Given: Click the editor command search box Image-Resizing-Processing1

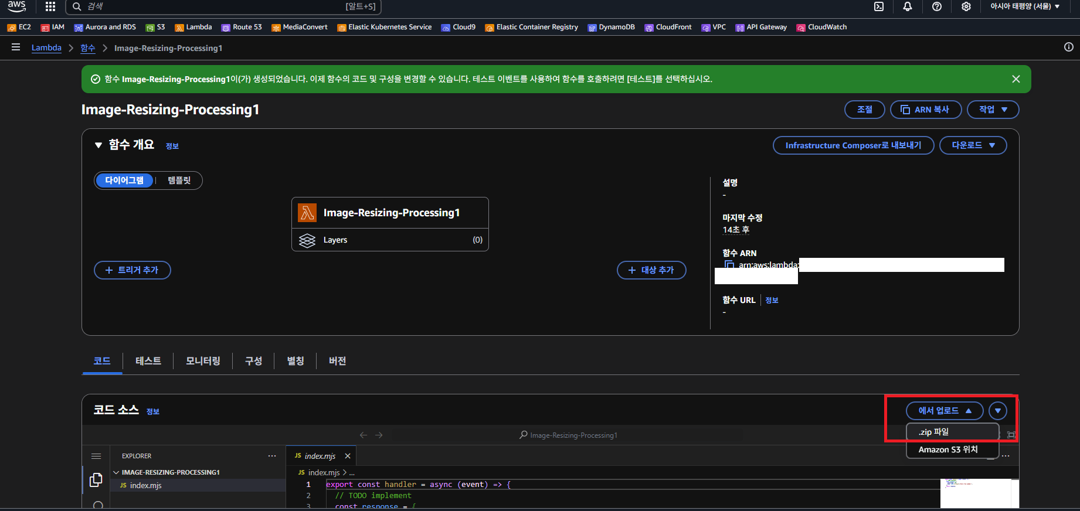Looking at the screenshot, I should pos(568,435).
